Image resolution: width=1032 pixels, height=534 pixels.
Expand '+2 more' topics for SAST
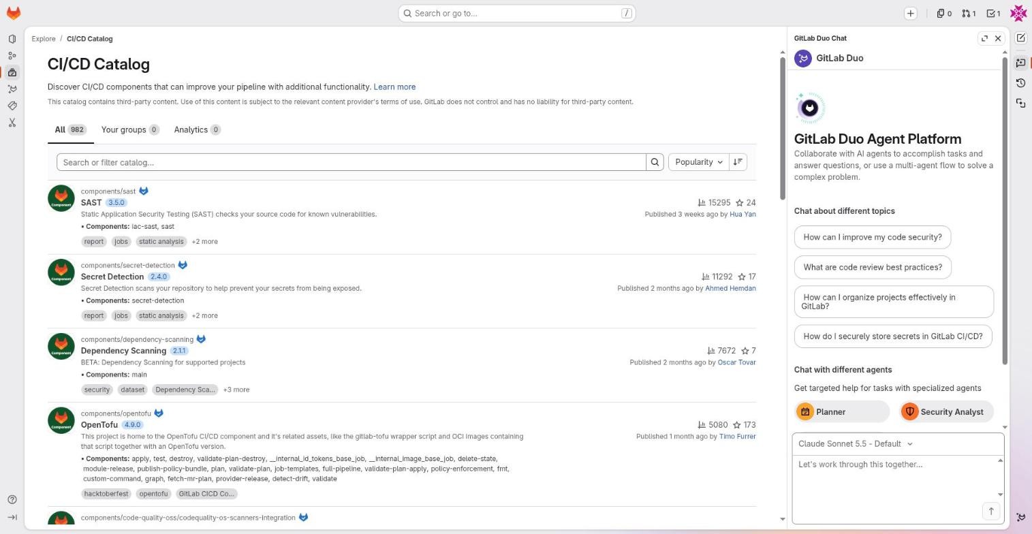pos(204,242)
